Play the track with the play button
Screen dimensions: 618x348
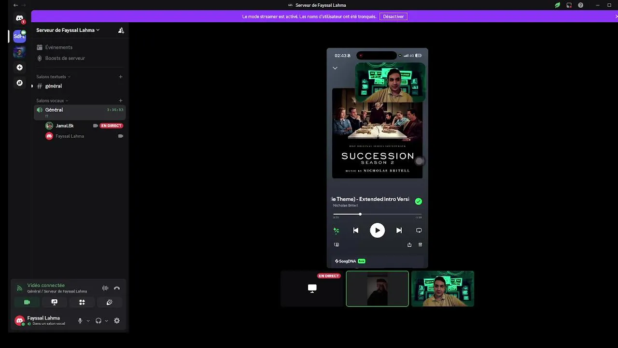(377, 231)
